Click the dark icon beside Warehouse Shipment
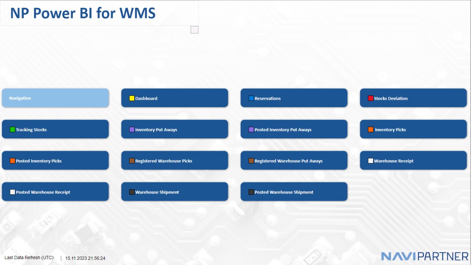 tap(132, 192)
